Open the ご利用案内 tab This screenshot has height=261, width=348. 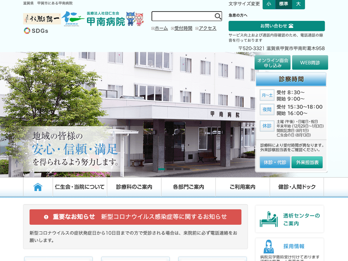[x=242, y=187]
